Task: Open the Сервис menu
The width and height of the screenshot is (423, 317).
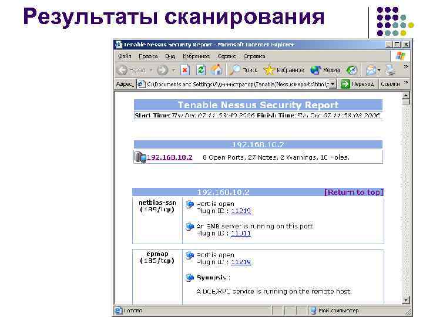Action: 226,56
